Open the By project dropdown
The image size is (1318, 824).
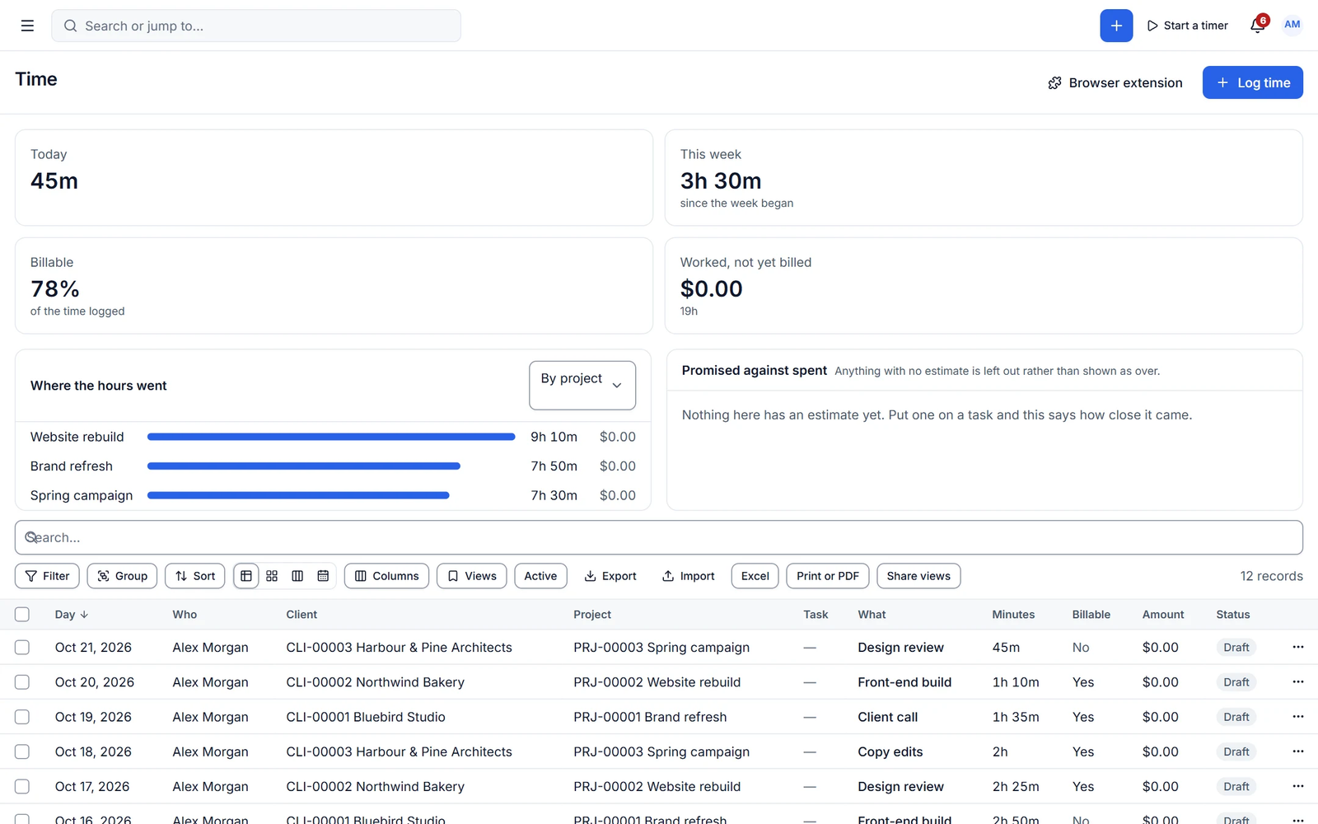582,385
